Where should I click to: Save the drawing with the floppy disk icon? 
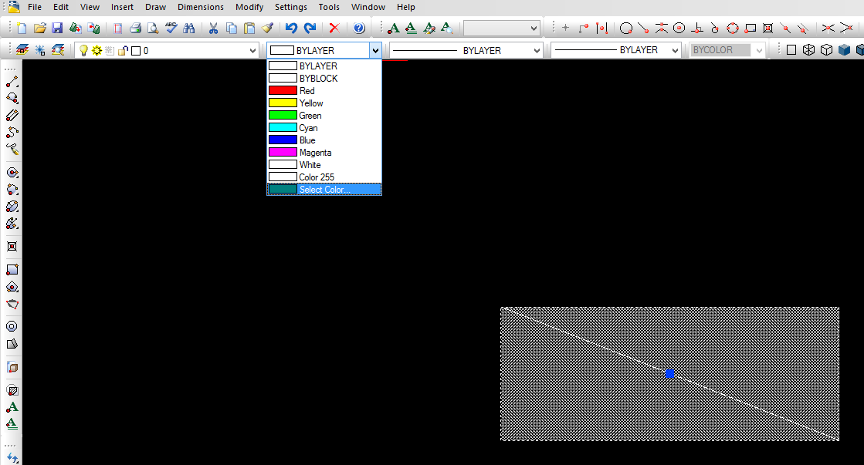click(57, 28)
